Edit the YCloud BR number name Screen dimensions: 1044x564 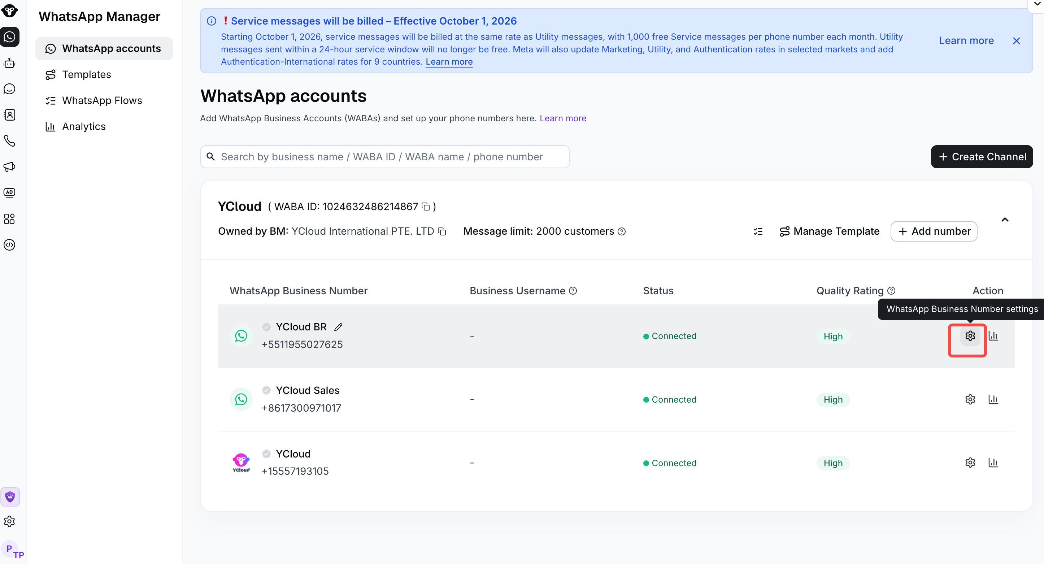[338, 327]
